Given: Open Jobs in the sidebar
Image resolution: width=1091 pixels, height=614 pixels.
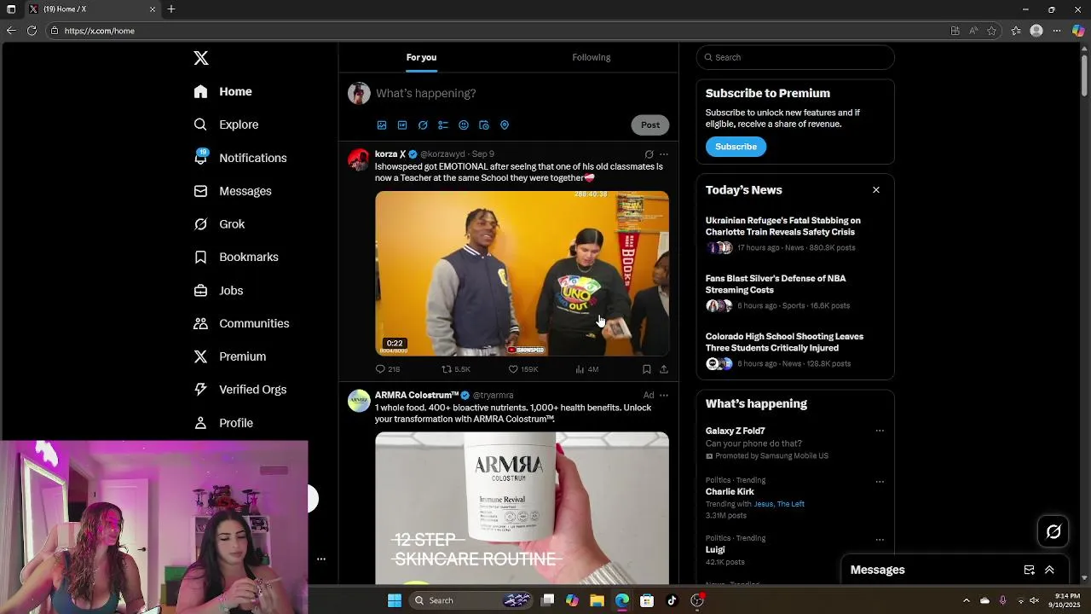Looking at the screenshot, I should tap(218, 291).
